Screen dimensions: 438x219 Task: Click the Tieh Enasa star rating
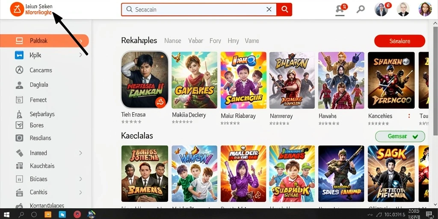[131, 122]
